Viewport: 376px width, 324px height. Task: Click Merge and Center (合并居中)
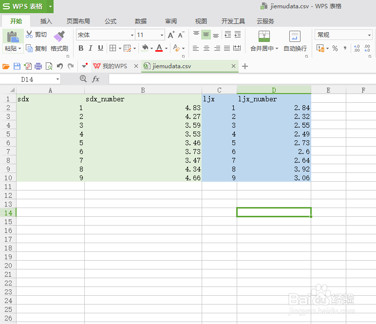[264, 41]
